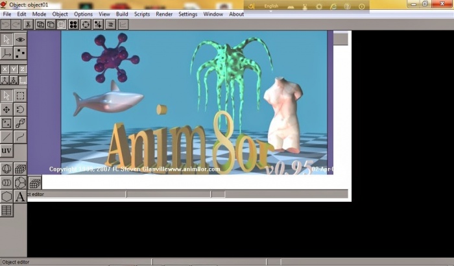Pick the move four-arrows tool
Image resolution: width=454 pixels, height=266 pixels.
coord(6,110)
